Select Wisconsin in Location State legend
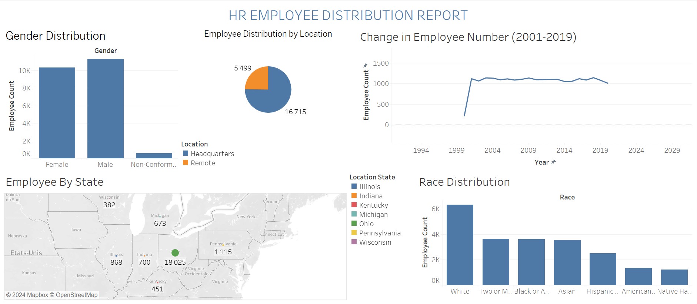The image size is (697, 304). pyautogui.click(x=375, y=242)
